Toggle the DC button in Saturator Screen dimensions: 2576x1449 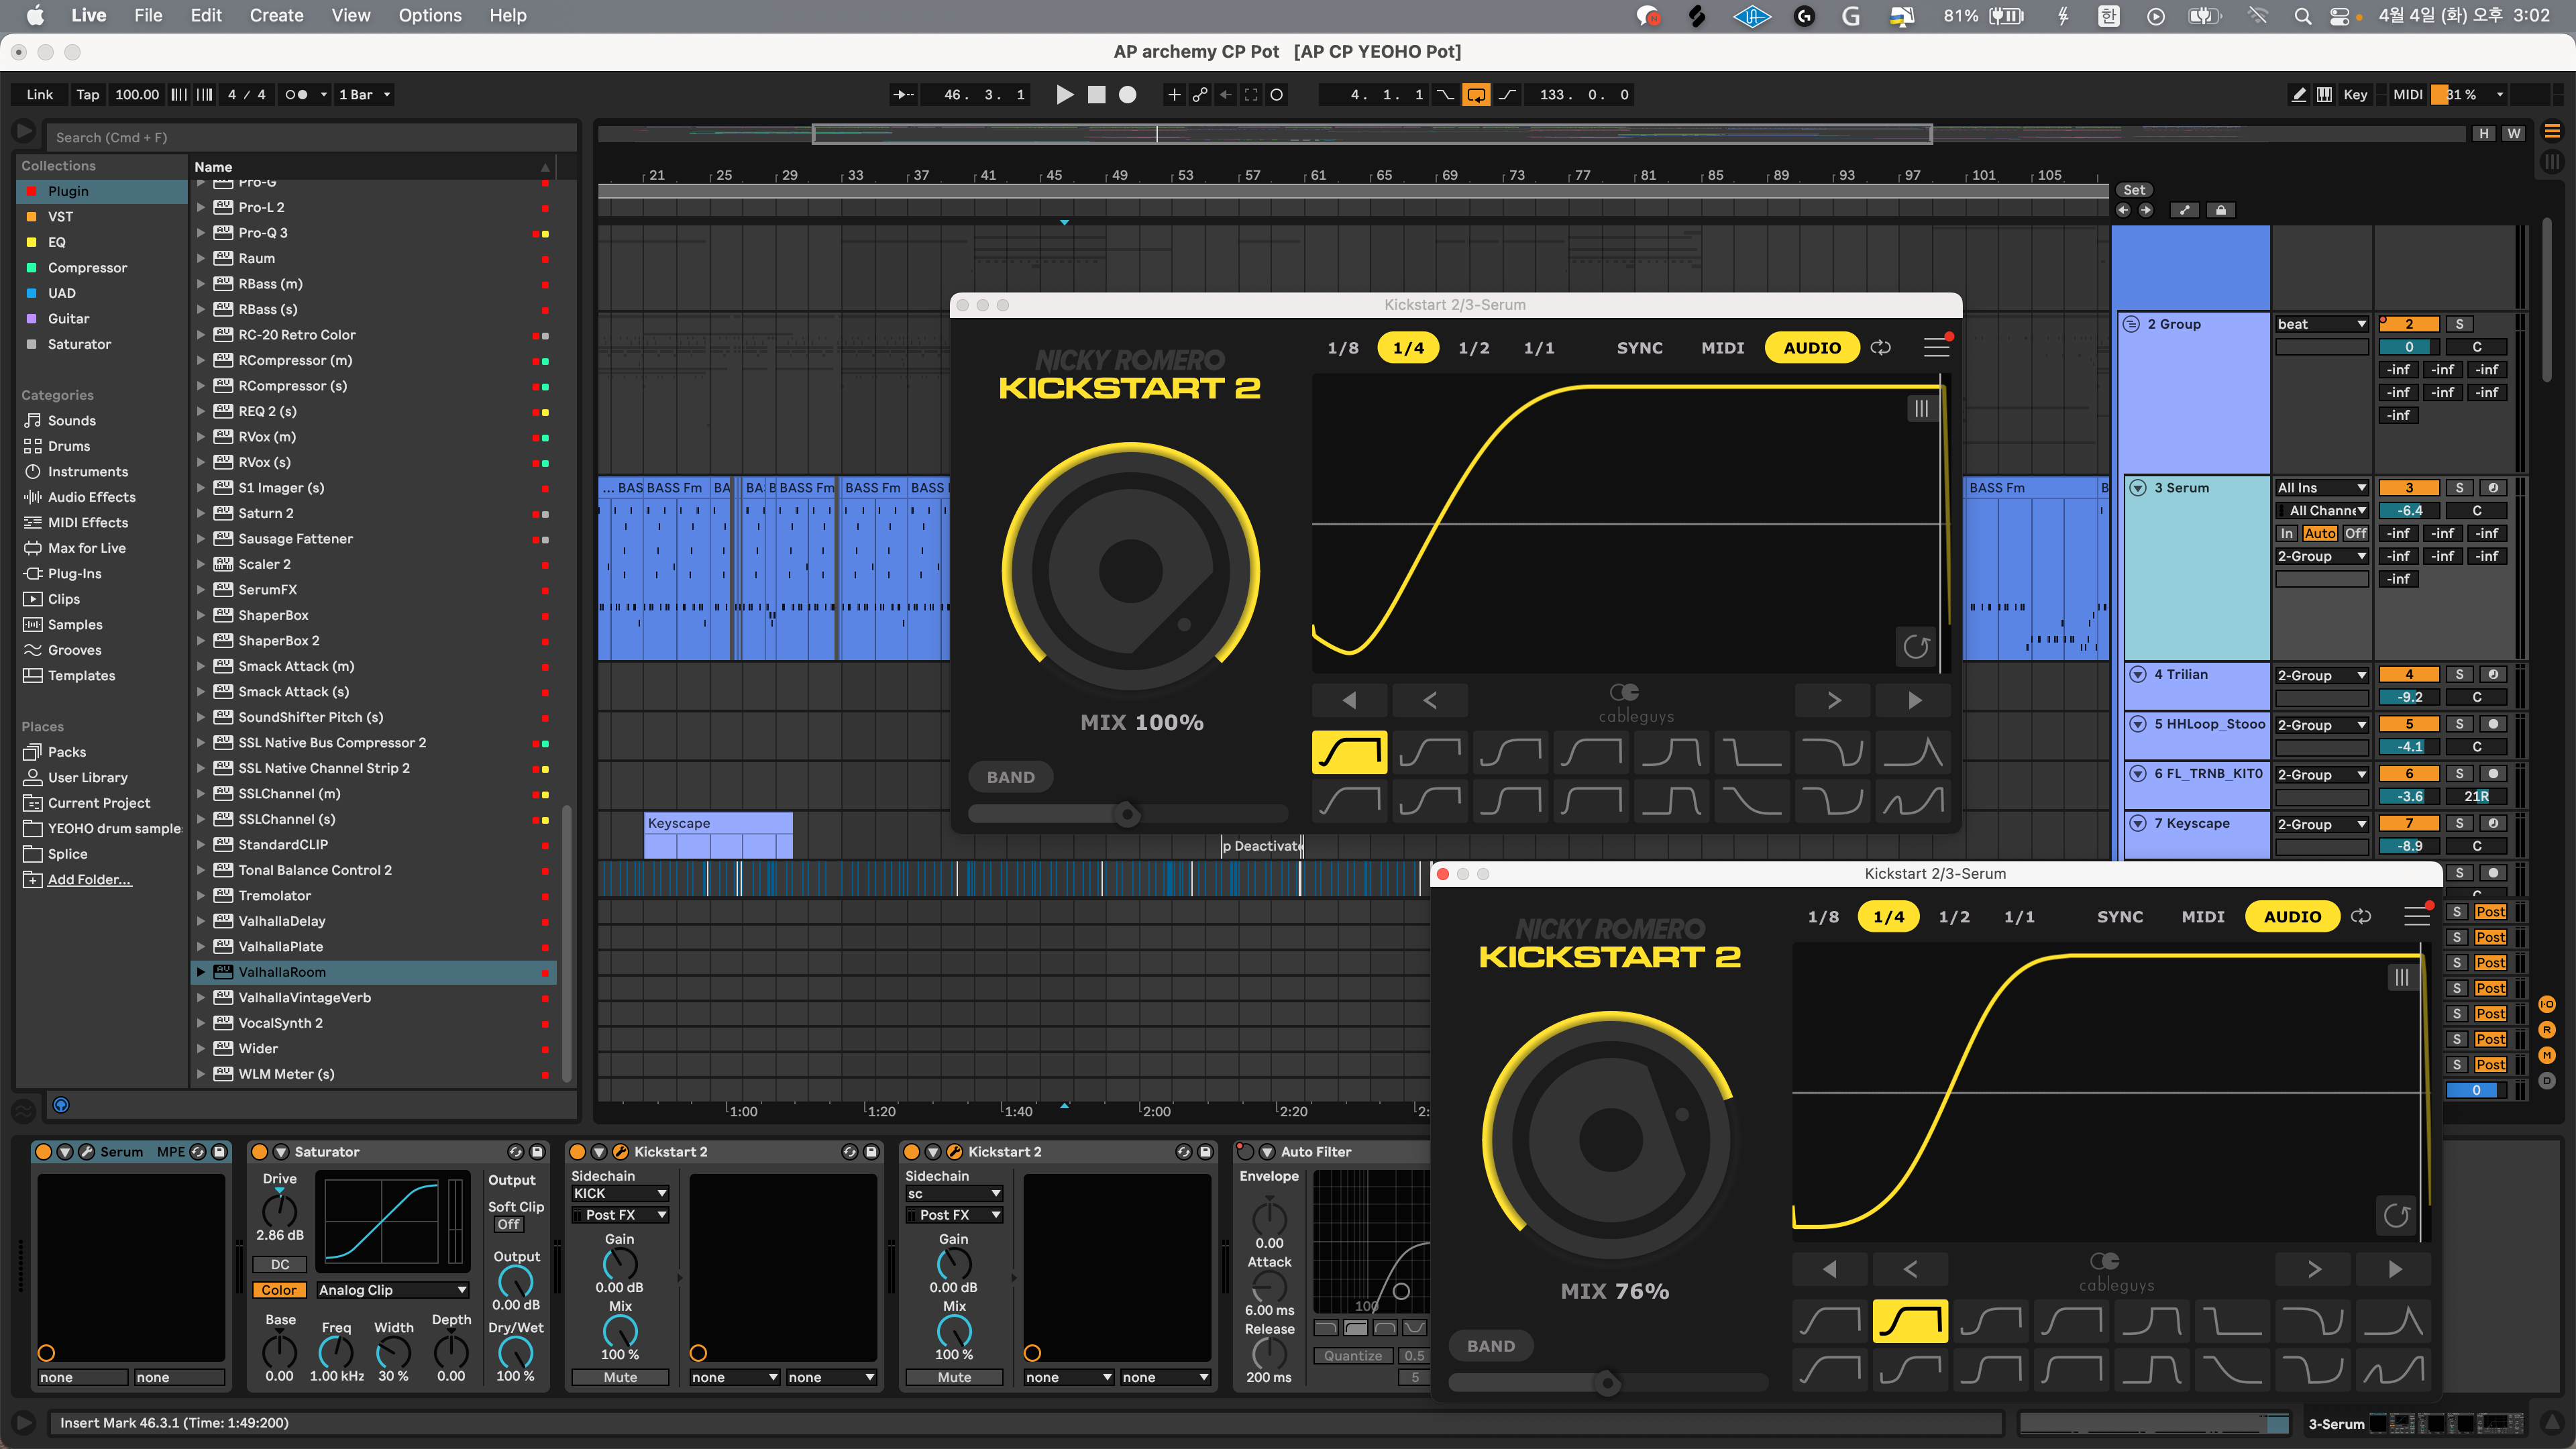click(279, 1265)
